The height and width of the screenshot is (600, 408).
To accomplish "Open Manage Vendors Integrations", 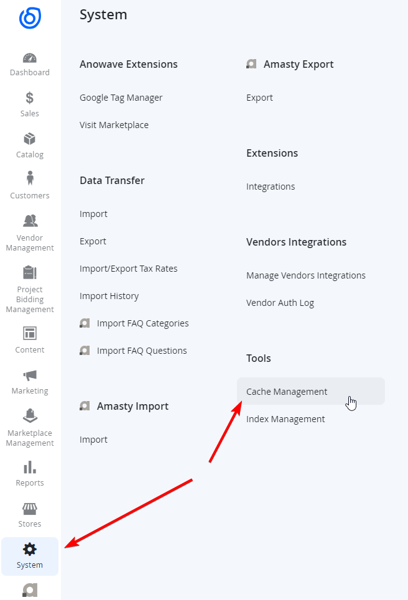I will pyautogui.click(x=306, y=275).
